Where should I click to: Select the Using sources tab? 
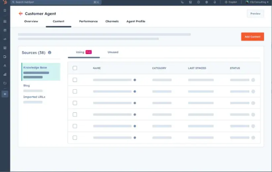(x=84, y=52)
